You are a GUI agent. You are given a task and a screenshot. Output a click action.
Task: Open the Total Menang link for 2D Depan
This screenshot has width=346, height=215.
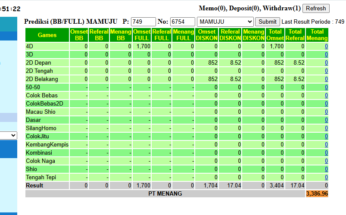pos(326,62)
